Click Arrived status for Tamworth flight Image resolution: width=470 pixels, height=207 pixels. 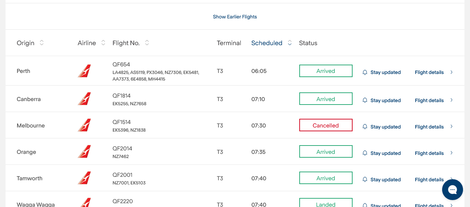(x=326, y=178)
